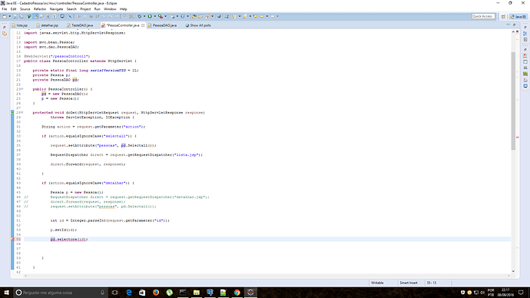530x298 pixels.
Task: Open the Refactor menu
Action: [40, 9]
